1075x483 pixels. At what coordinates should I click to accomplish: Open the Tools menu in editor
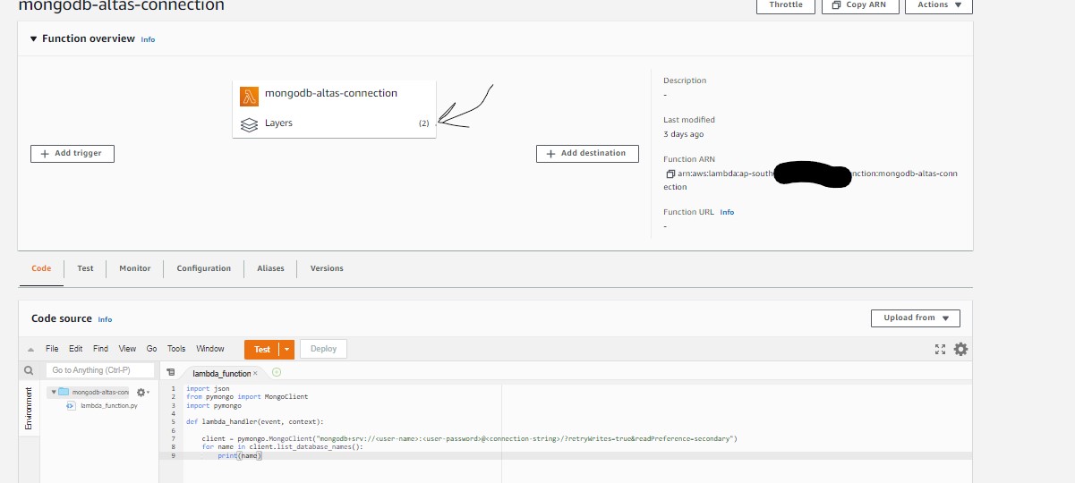coord(176,349)
